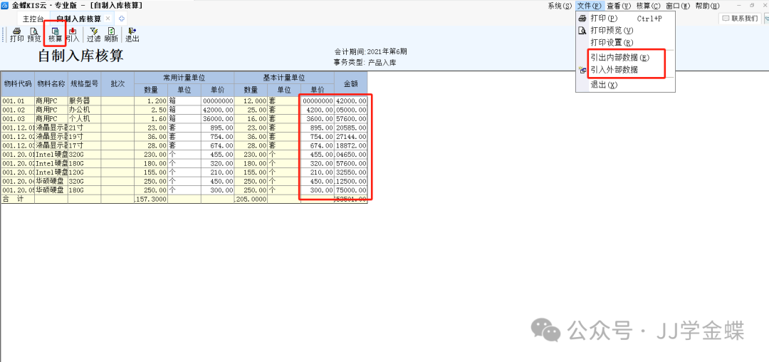Open 预览 (Preview) from the toolbar
The width and height of the screenshot is (769, 362).
click(34, 34)
